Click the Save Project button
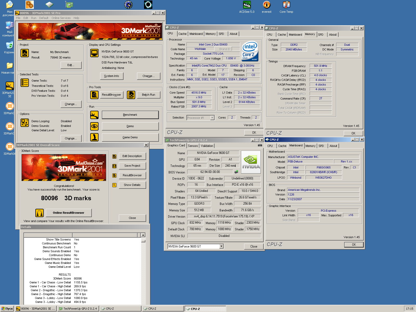Screen dimensions: 416x312 coord(132,166)
